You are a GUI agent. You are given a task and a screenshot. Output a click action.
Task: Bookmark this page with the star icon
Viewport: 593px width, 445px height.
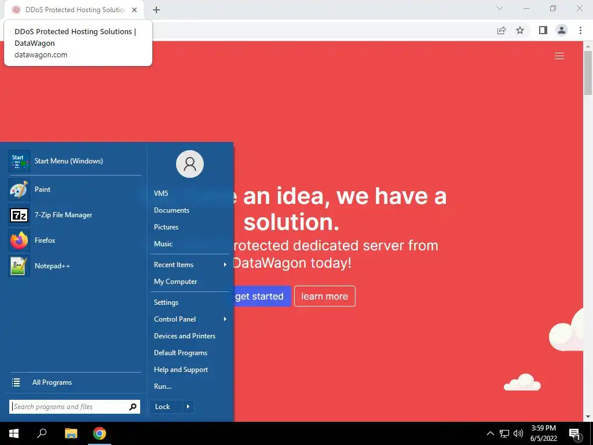pos(520,30)
